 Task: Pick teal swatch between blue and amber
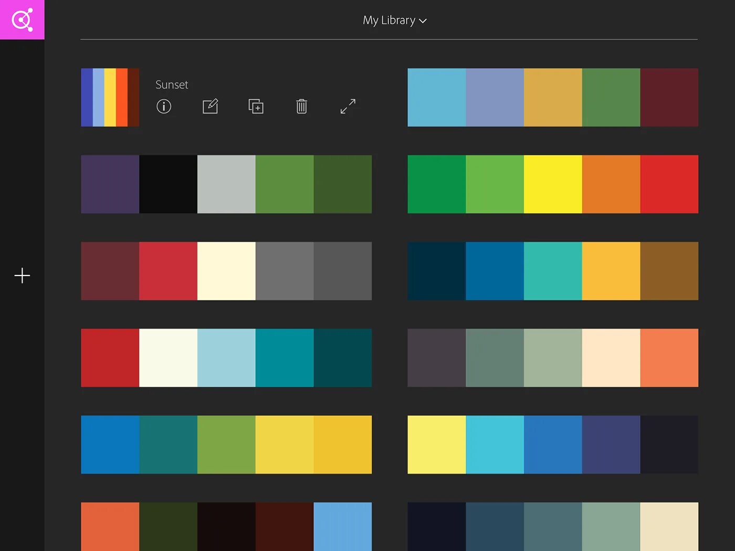tap(553, 271)
